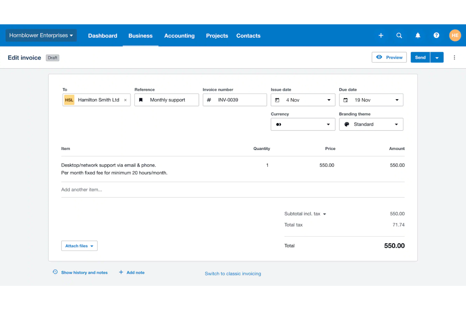
Task: Open the help question mark icon
Action: click(436, 35)
